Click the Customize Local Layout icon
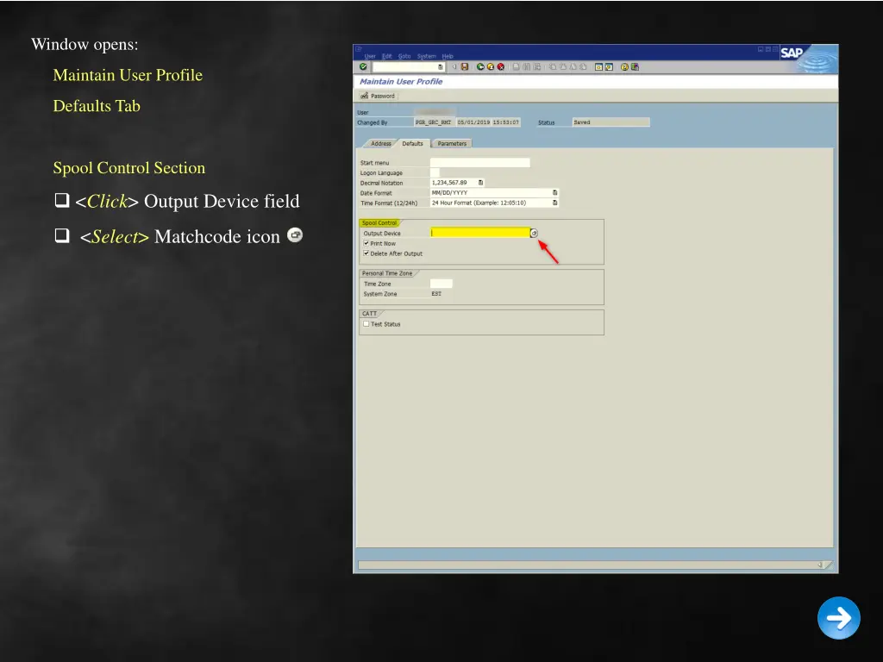The image size is (883, 662). (636, 66)
